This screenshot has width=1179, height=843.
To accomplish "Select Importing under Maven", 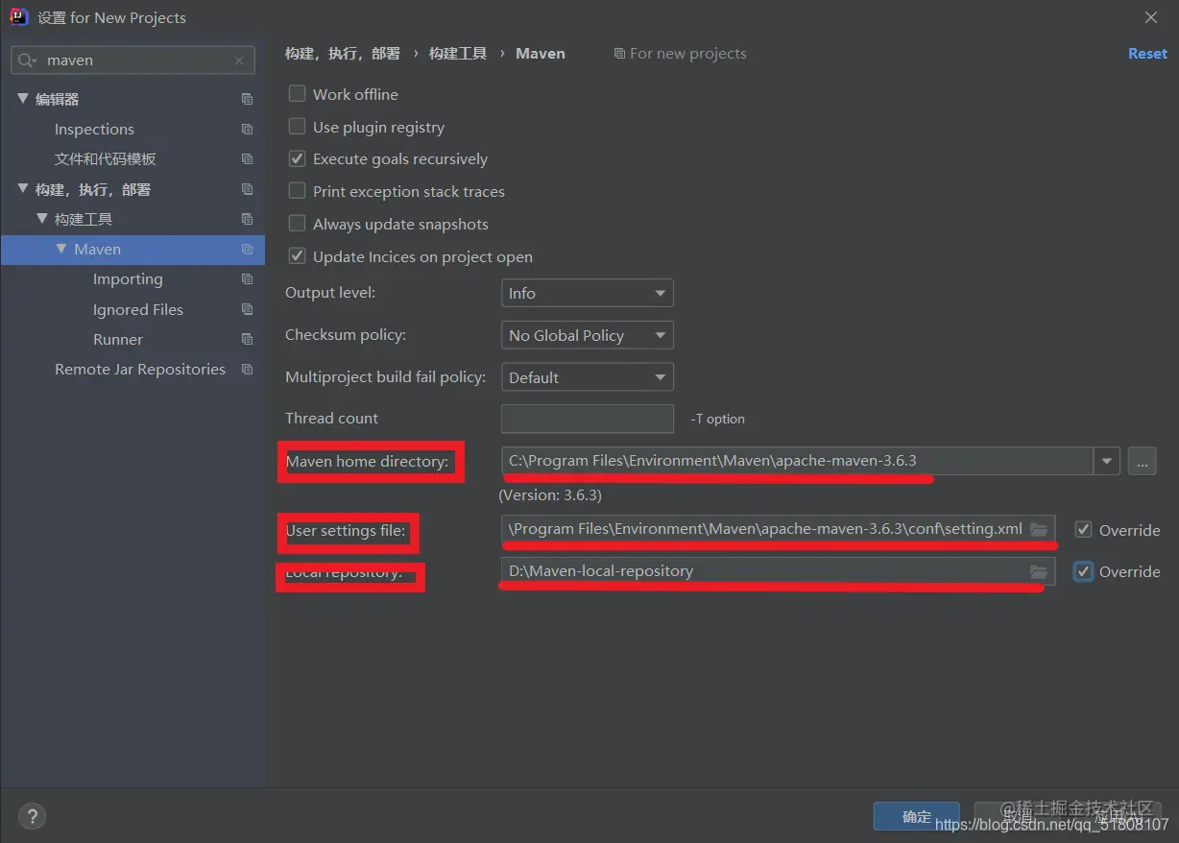I will point(128,279).
